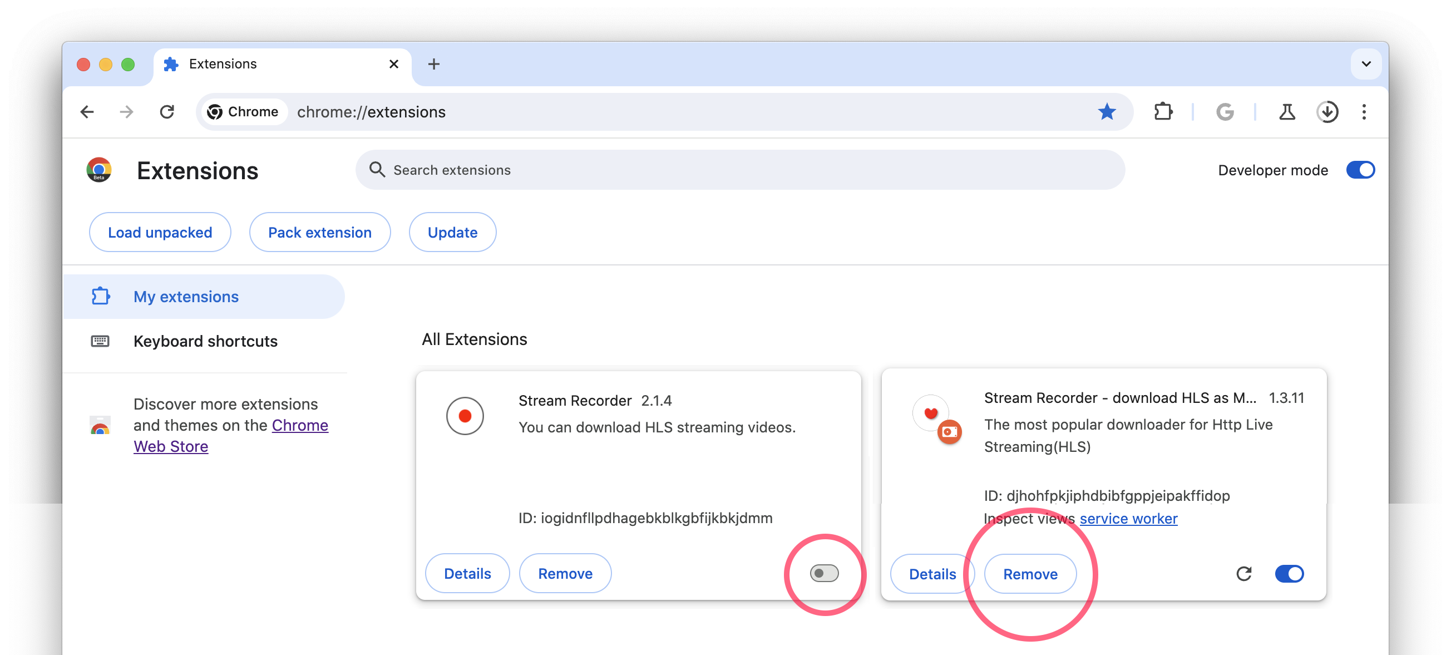Click the Stream Recorder HLS extension icon
1451x655 pixels.
click(937, 420)
